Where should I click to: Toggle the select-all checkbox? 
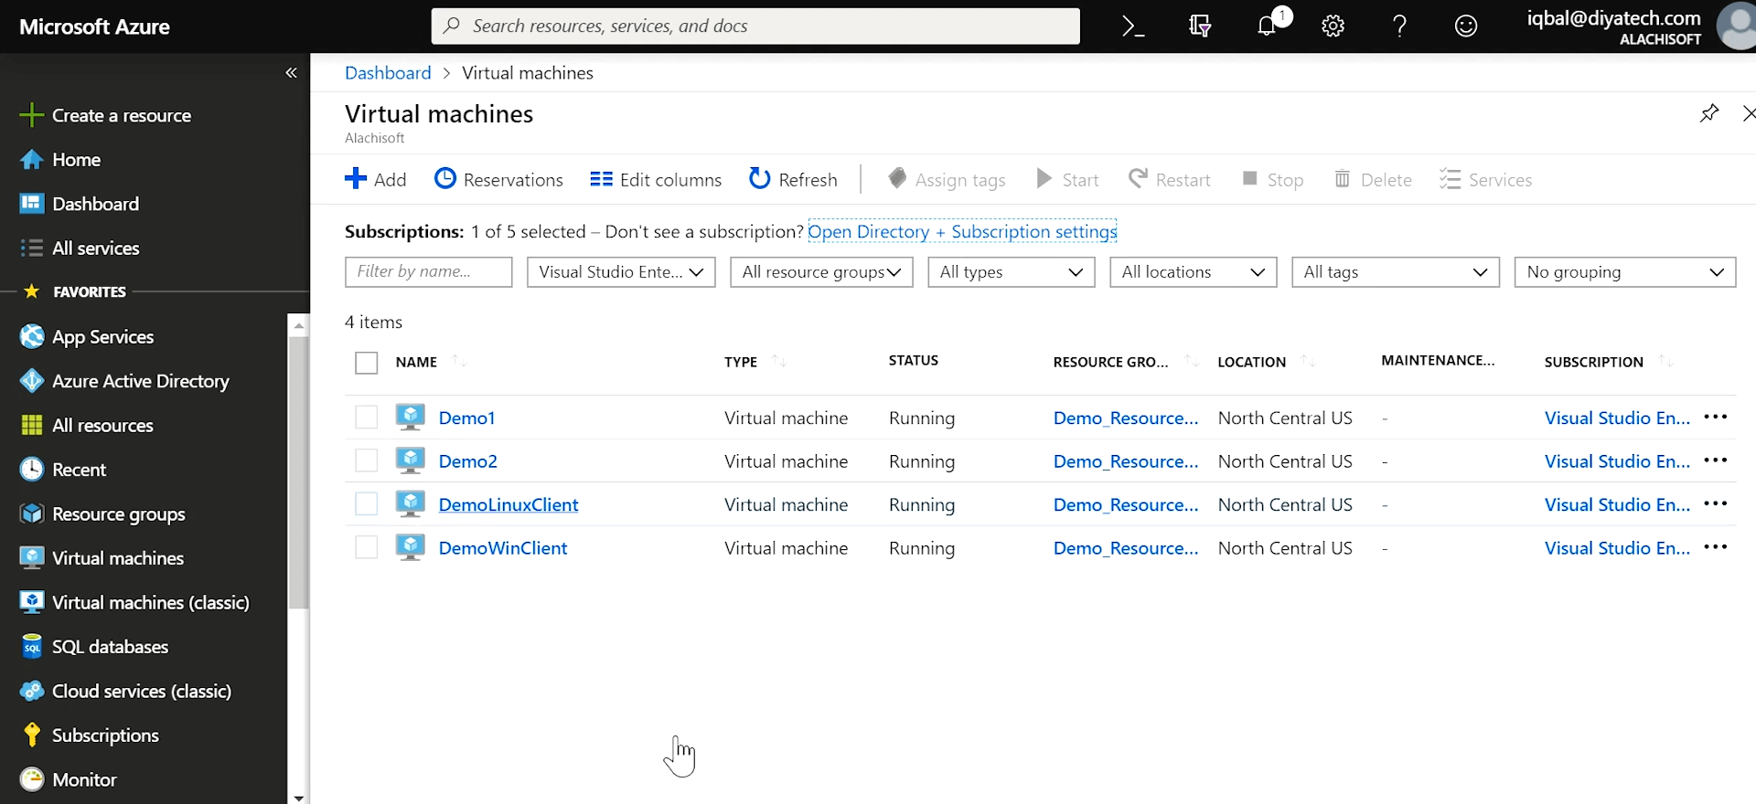pos(366,363)
